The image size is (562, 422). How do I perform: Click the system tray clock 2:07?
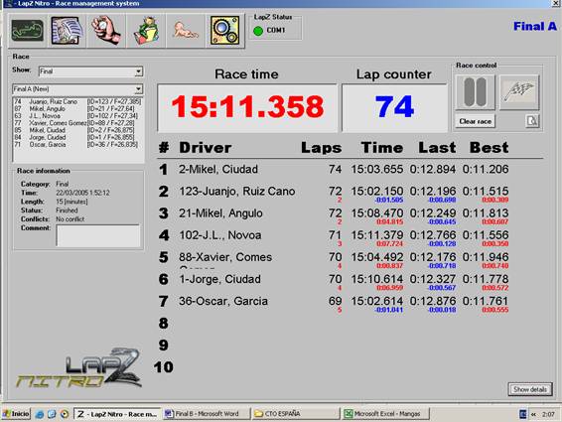pos(548,414)
